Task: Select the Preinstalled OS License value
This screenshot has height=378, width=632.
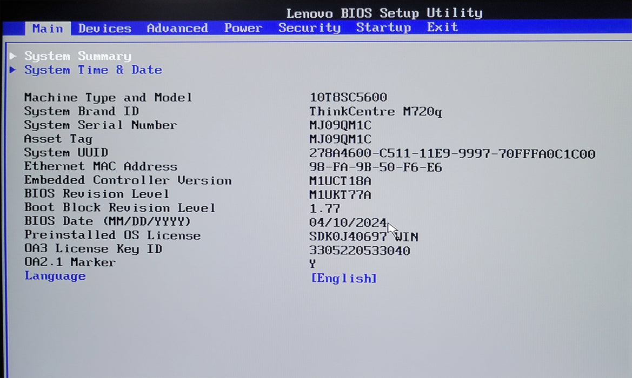Action: (363, 237)
